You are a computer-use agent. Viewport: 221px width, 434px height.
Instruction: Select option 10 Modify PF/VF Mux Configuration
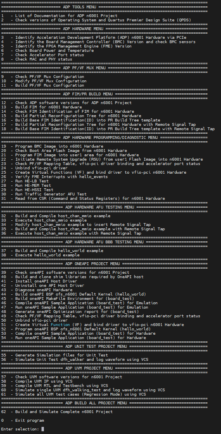tap(44, 81)
